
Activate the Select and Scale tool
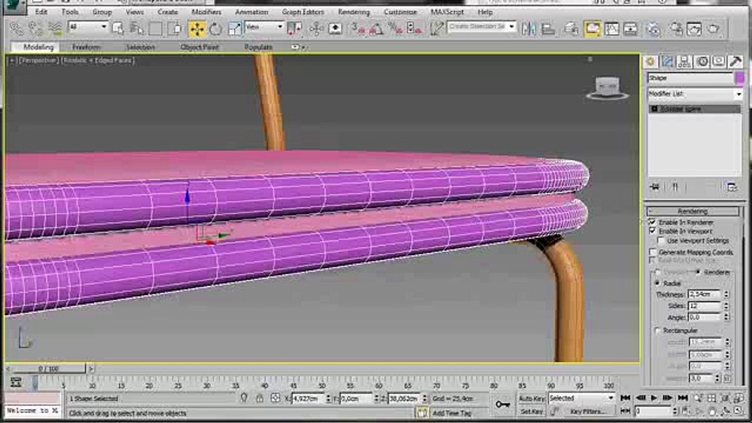234,28
